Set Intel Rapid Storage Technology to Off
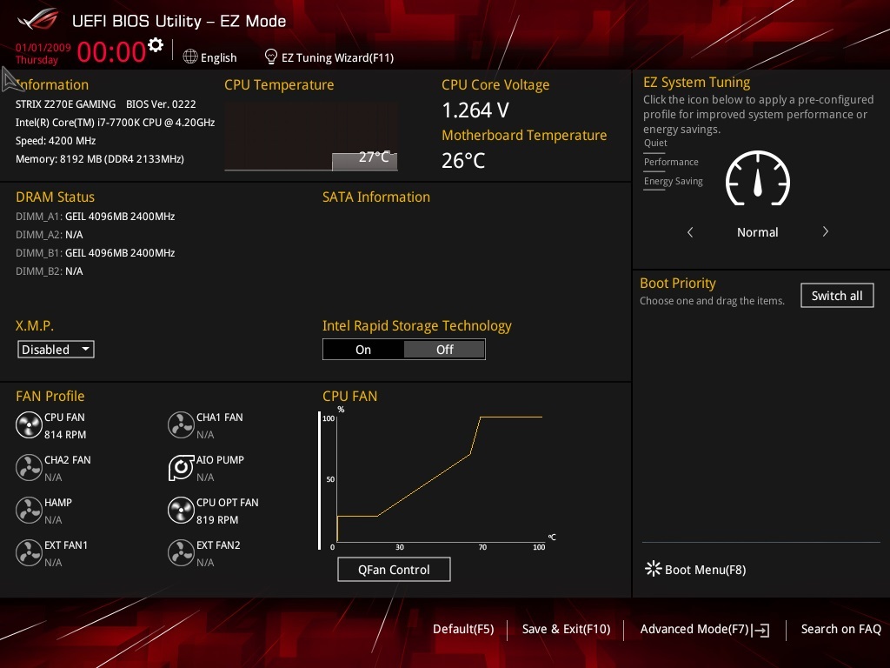Image resolution: width=890 pixels, height=668 pixels. pyautogui.click(x=444, y=350)
